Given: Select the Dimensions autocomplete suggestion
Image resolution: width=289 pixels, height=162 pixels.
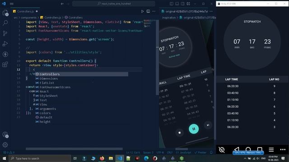Looking at the screenshot, I should (82, 79).
